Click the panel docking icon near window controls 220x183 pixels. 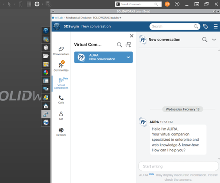click(x=197, y=4)
